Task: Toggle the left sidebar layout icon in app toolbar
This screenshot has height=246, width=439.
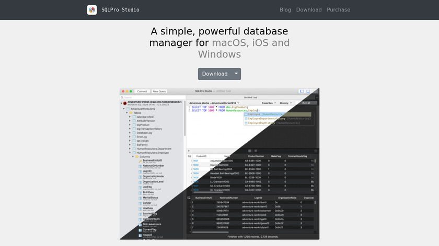Action: (x=302, y=91)
